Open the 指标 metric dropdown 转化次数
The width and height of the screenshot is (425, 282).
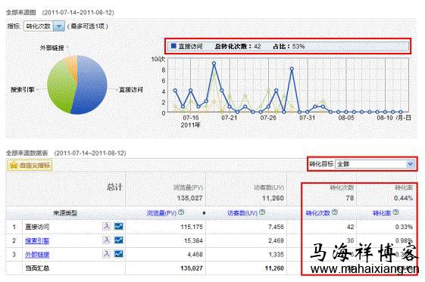[x=44, y=26]
